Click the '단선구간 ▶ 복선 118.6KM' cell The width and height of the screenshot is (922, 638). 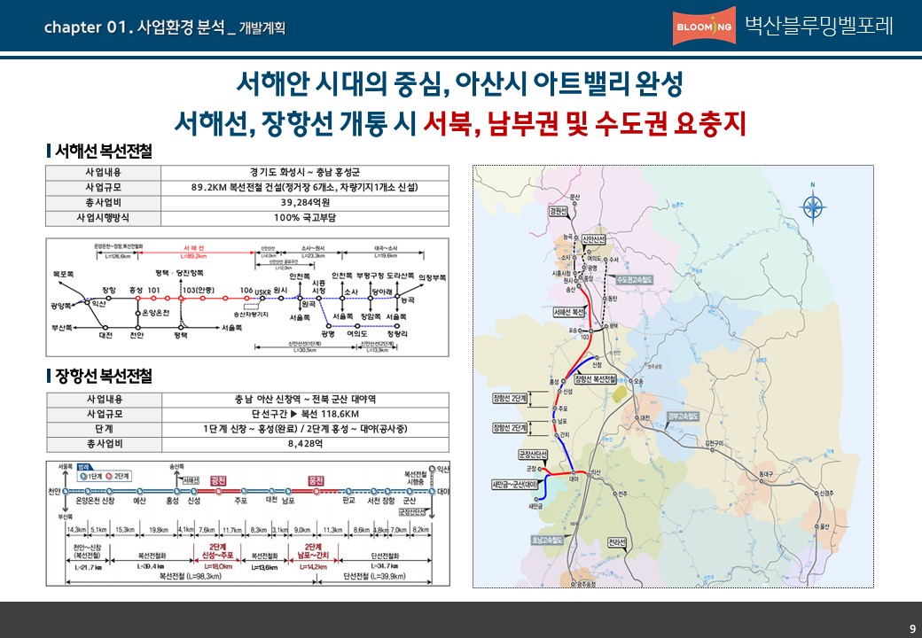(305, 414)
